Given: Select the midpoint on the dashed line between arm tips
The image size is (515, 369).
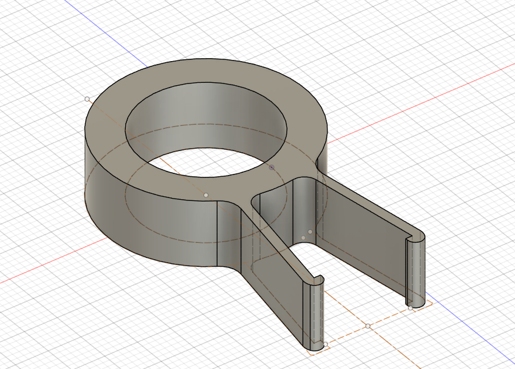Looking at the screenshot, I should tap(368, 326).
